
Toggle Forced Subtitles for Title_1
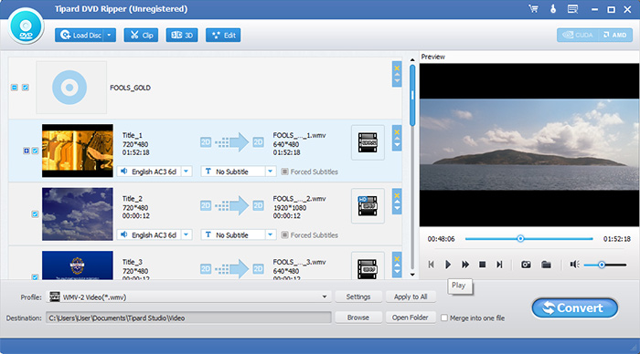285,172
